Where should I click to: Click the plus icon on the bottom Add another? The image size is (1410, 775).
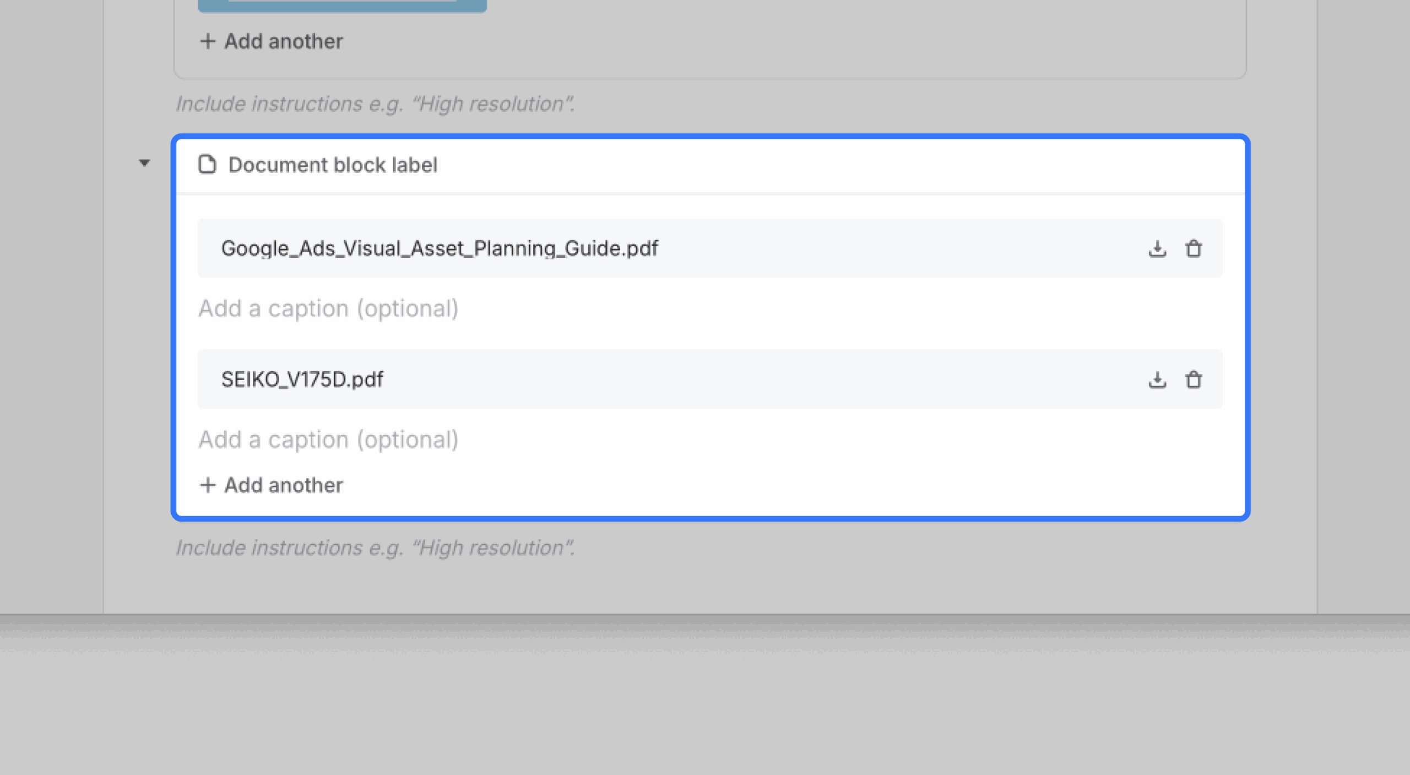pos(209,485)
